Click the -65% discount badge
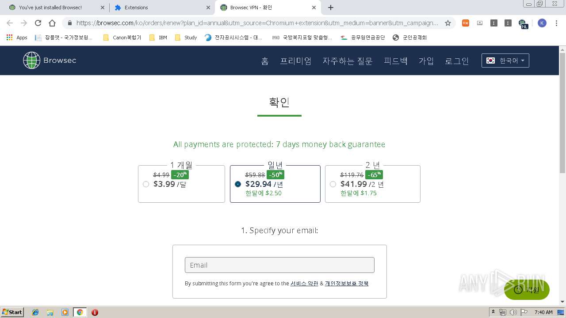 (x=374, y=175)
